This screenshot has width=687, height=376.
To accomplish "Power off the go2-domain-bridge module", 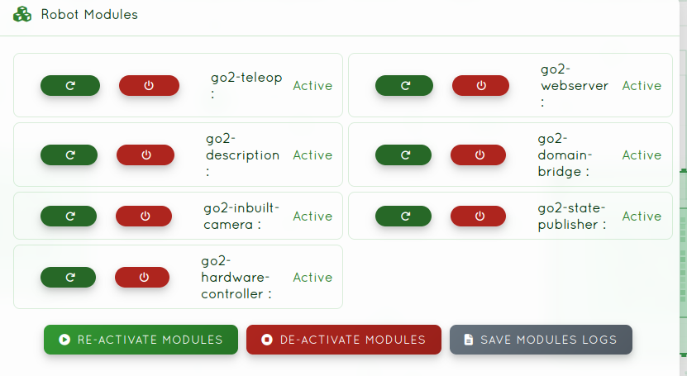I will (479, 155).
